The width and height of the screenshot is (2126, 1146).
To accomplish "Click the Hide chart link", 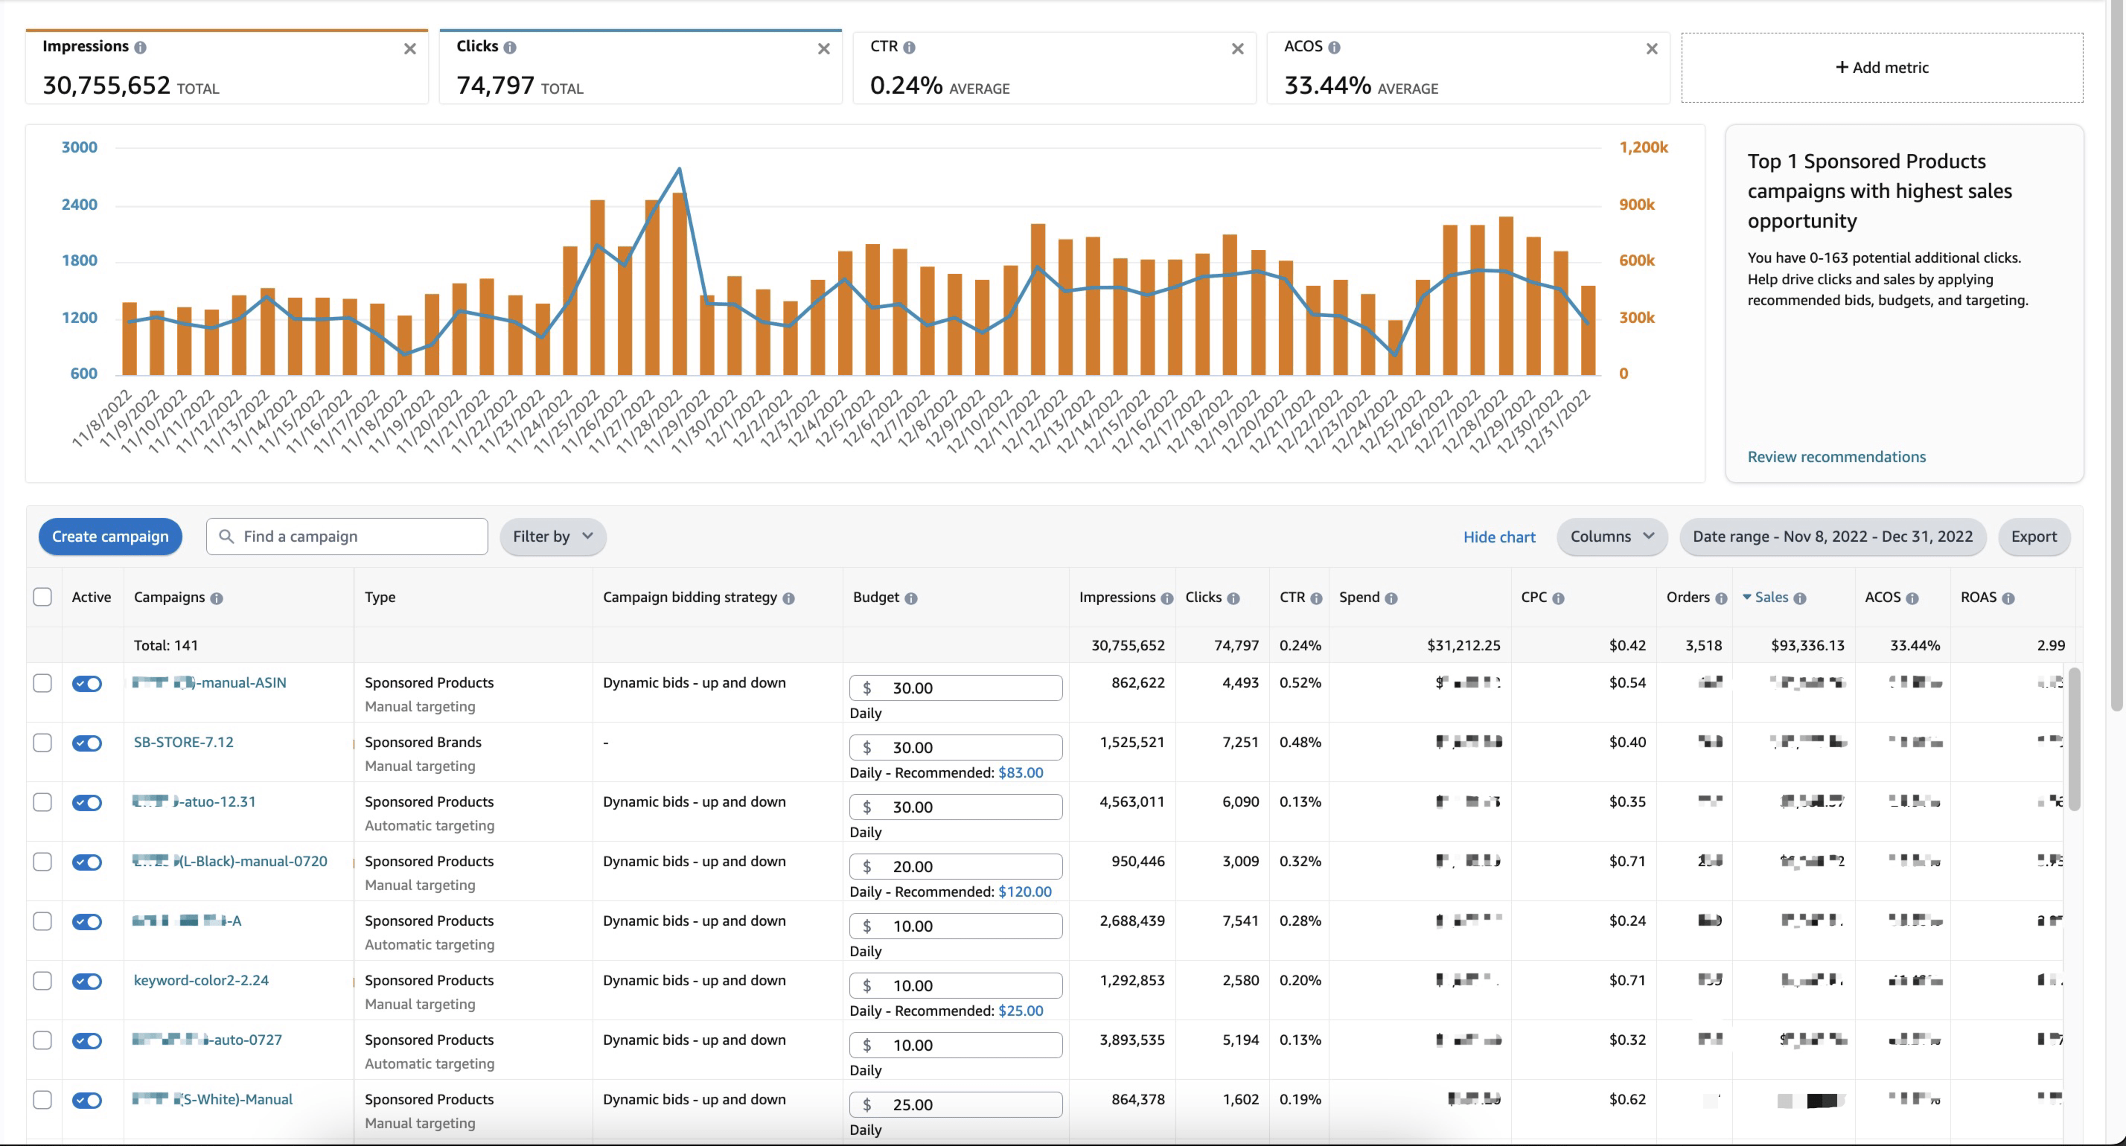I will (1498, 537).
